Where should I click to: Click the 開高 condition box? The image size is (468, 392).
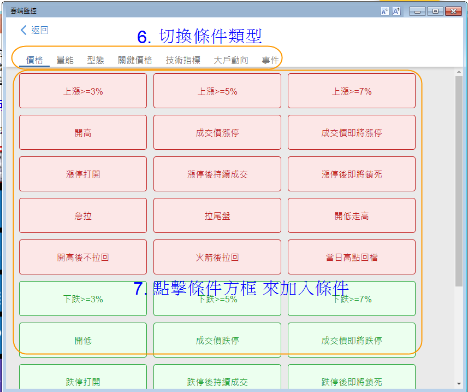click(83, 133)
